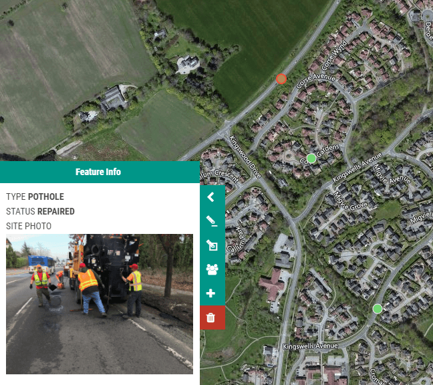The height and width of the screenshot is (385, 433).
Task: Select the orange pothole marker on the road
Action: tap(281, 79)
